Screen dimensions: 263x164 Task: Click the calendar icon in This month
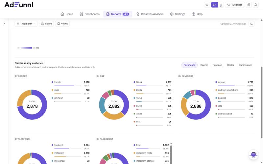click(18, 24)
